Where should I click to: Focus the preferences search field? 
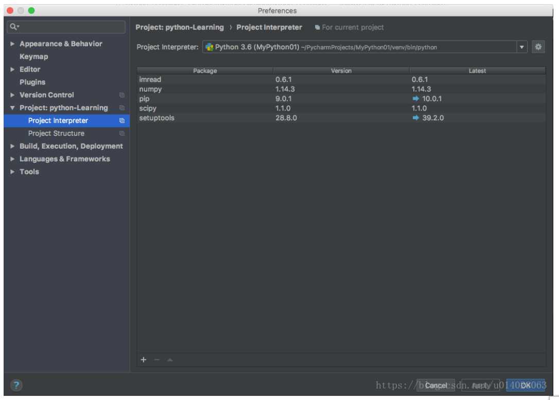66,27
